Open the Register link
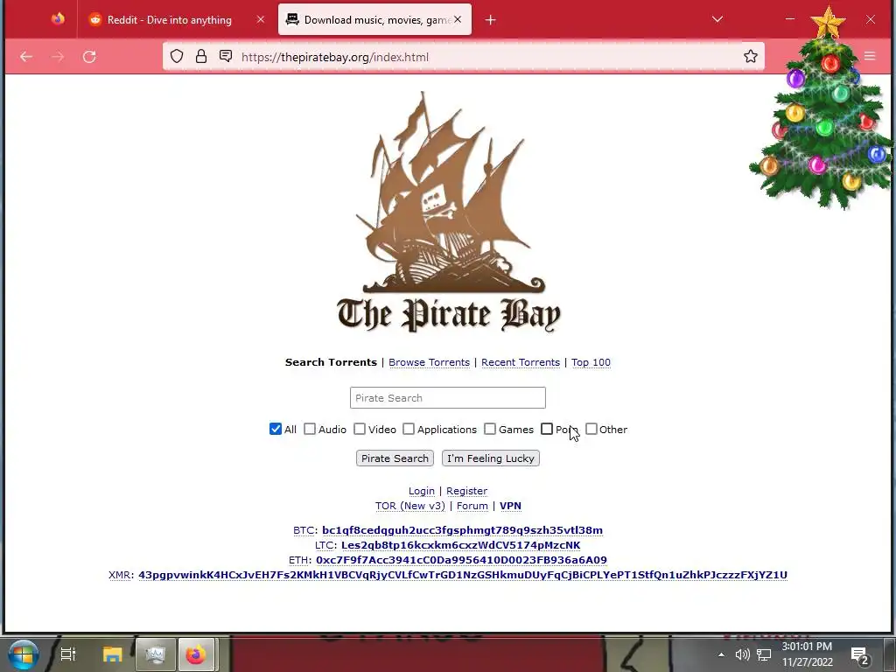The image size is (896, 672). pos(467,491)
